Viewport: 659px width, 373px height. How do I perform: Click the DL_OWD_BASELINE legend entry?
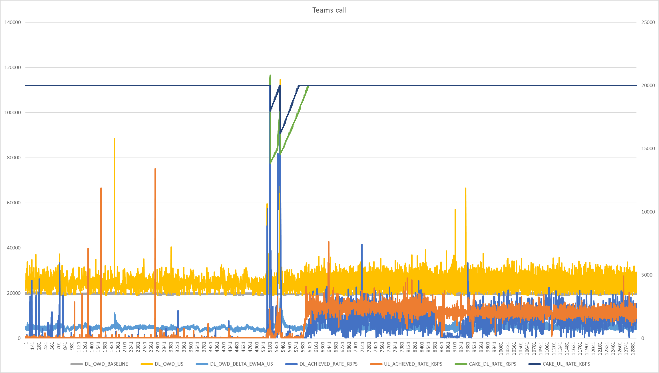point(99,364)
